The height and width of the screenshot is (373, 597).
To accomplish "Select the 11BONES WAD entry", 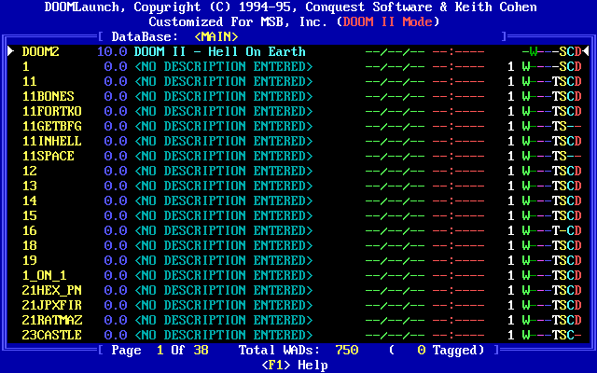I will coord(298,96).
